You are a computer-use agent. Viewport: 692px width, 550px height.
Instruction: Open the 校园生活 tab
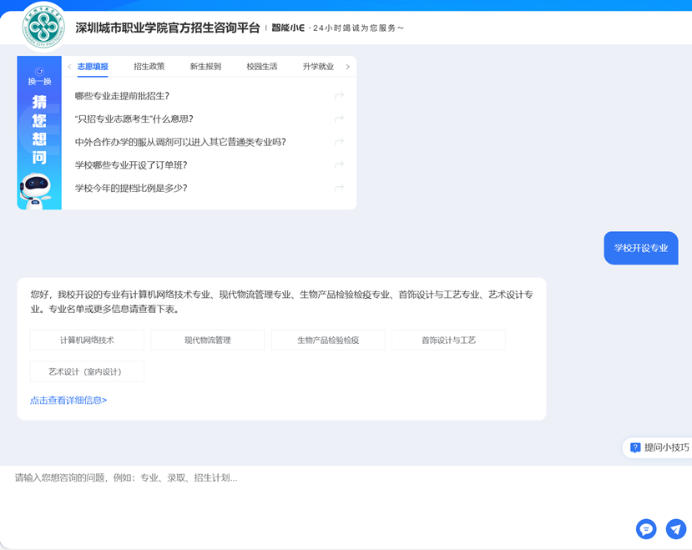[262, 67]
